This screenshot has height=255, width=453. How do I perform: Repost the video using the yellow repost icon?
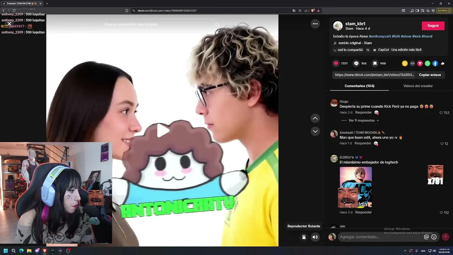tap(405, 63)
